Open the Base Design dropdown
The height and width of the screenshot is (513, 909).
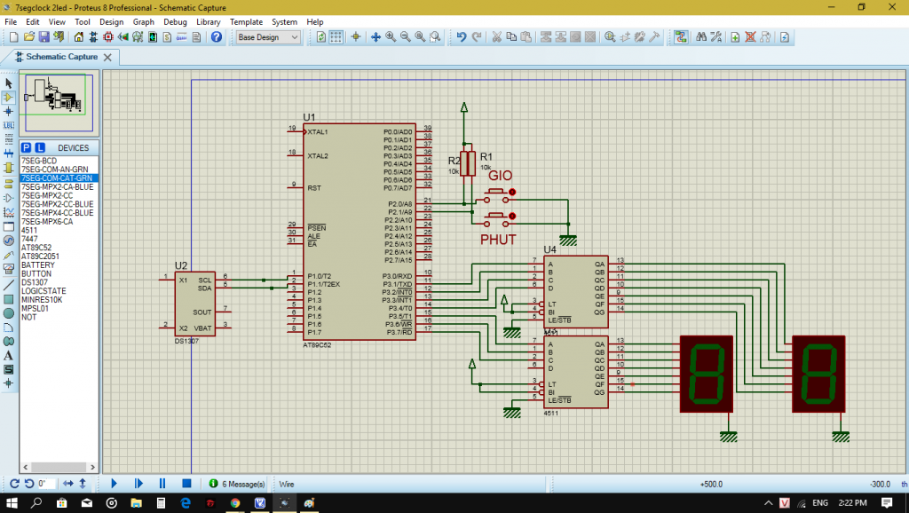tap(268, 37)
